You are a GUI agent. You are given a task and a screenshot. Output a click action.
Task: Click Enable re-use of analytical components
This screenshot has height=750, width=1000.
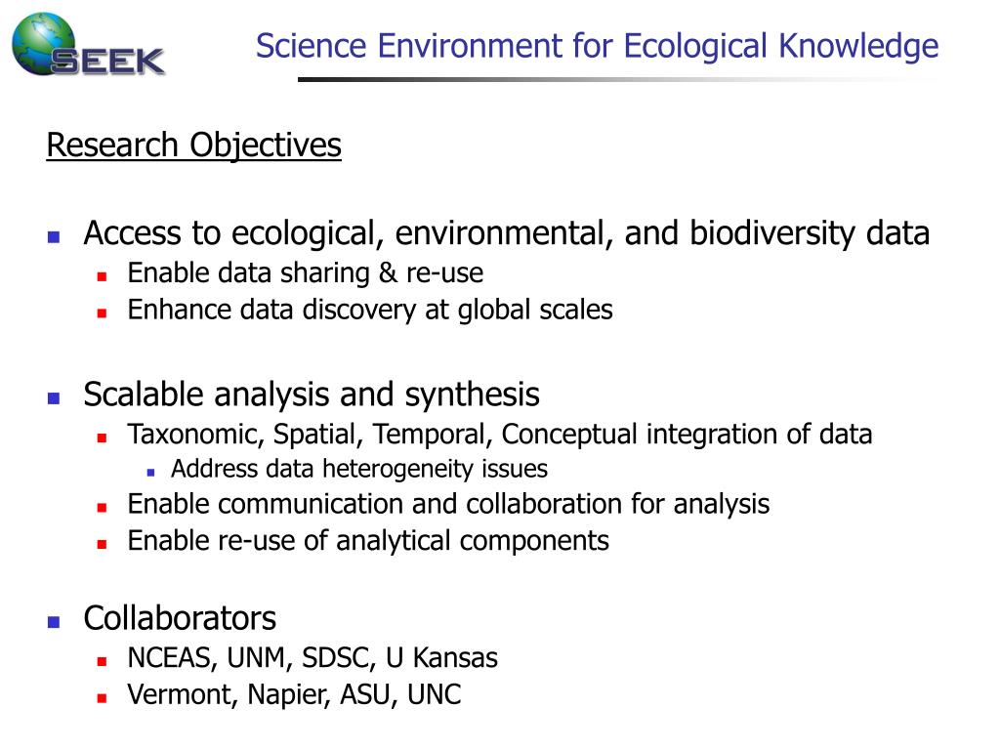(368, 541)
